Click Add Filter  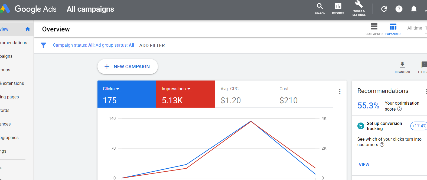point(152,46)
